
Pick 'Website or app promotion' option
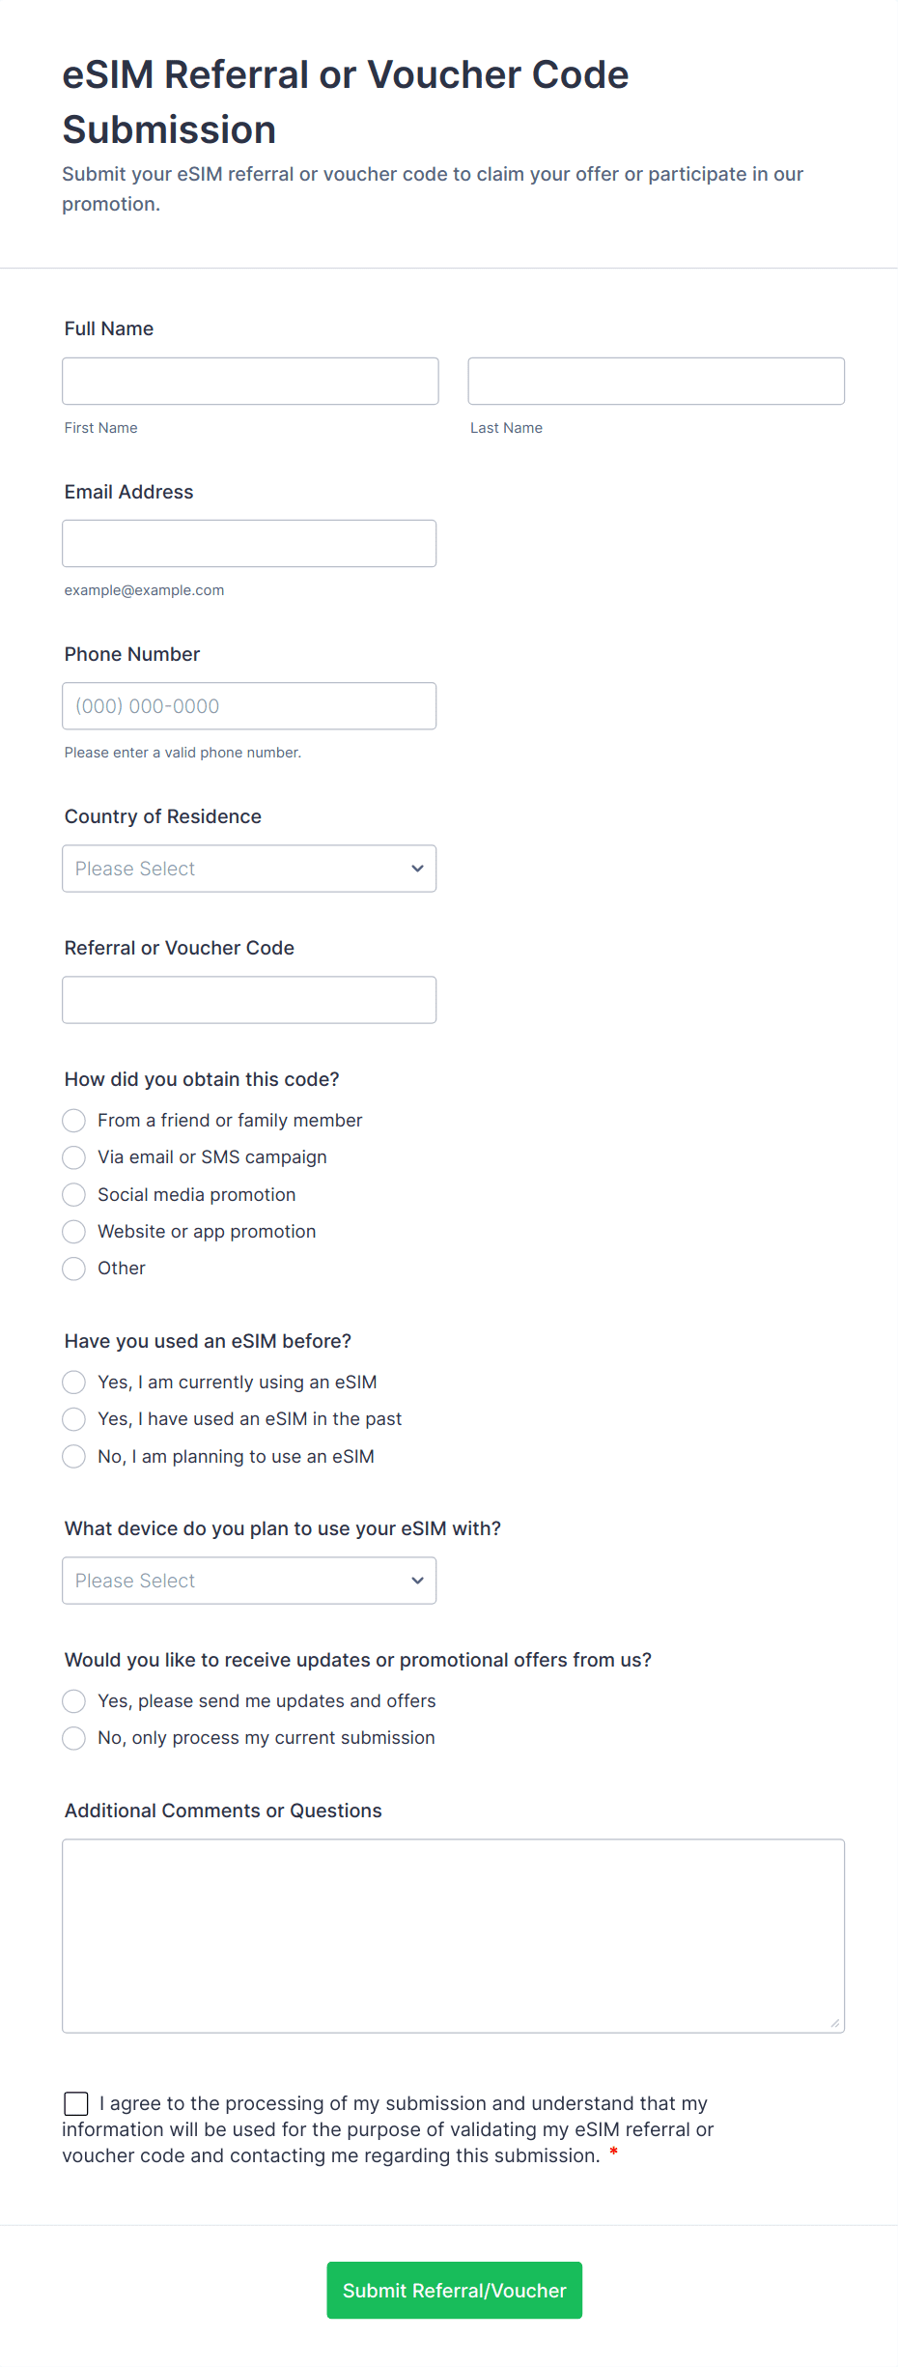[74, 1232]
